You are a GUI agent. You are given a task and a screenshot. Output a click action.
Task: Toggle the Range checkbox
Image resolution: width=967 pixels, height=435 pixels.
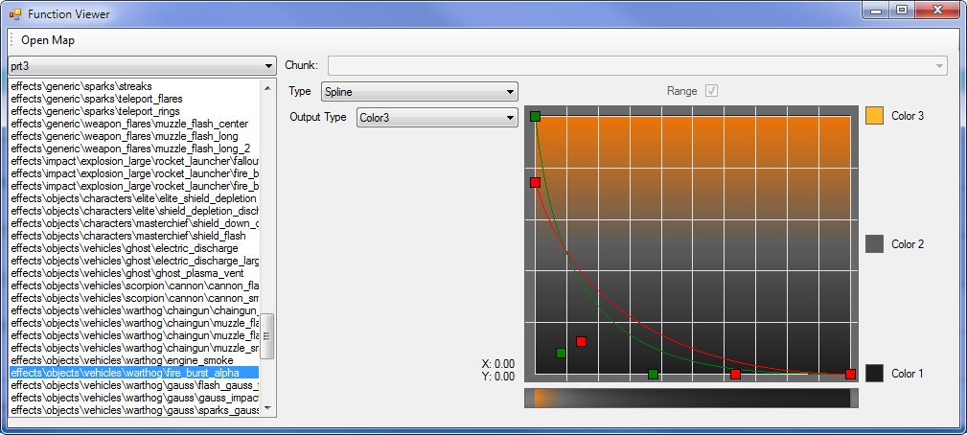711,91
